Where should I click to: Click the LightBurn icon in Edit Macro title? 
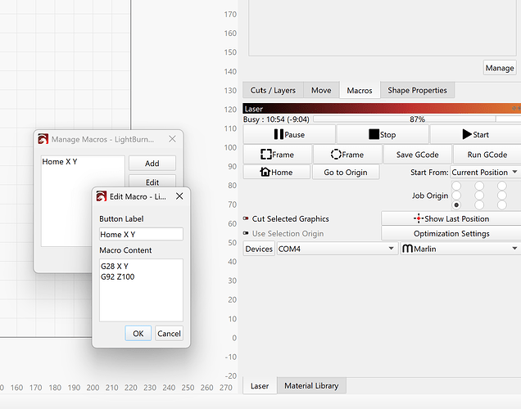tap(102, 196)
